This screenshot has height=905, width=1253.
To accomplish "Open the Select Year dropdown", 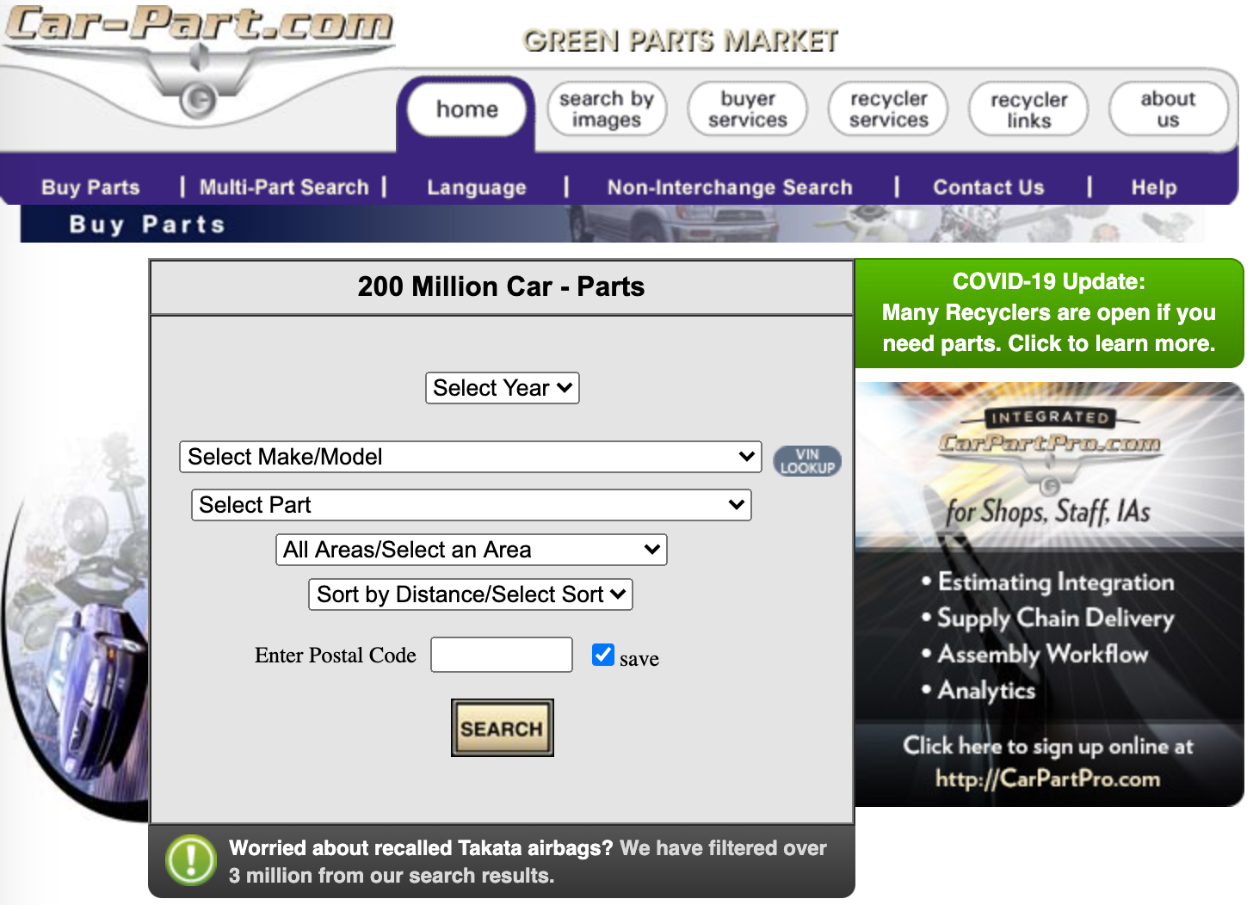I will [503, 388].
